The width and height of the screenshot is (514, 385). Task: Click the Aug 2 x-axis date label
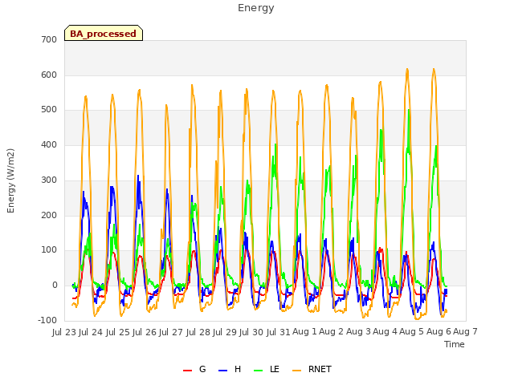[x=332, y=331]
